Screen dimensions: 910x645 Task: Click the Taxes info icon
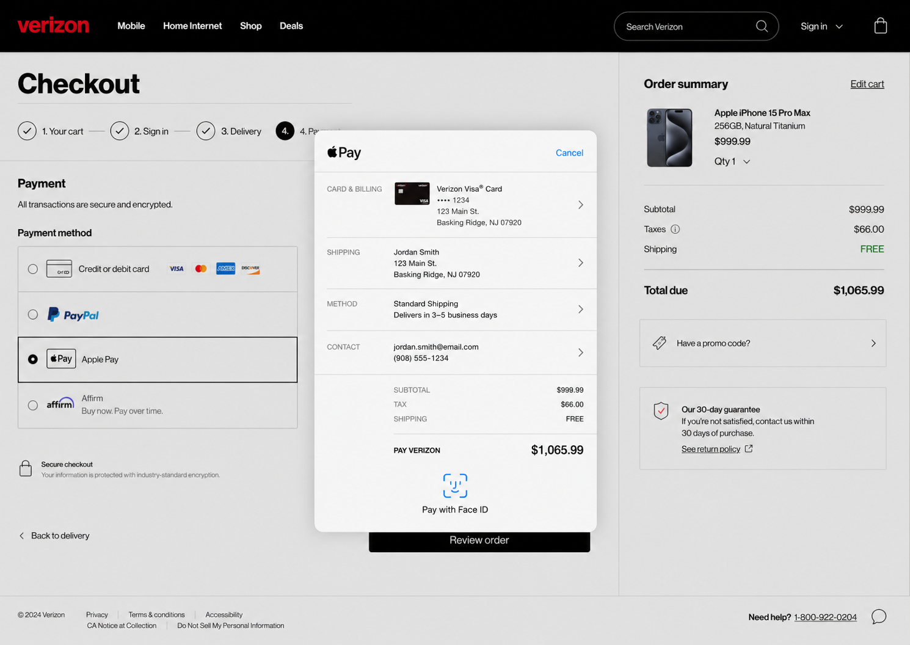tap(675, 229)
